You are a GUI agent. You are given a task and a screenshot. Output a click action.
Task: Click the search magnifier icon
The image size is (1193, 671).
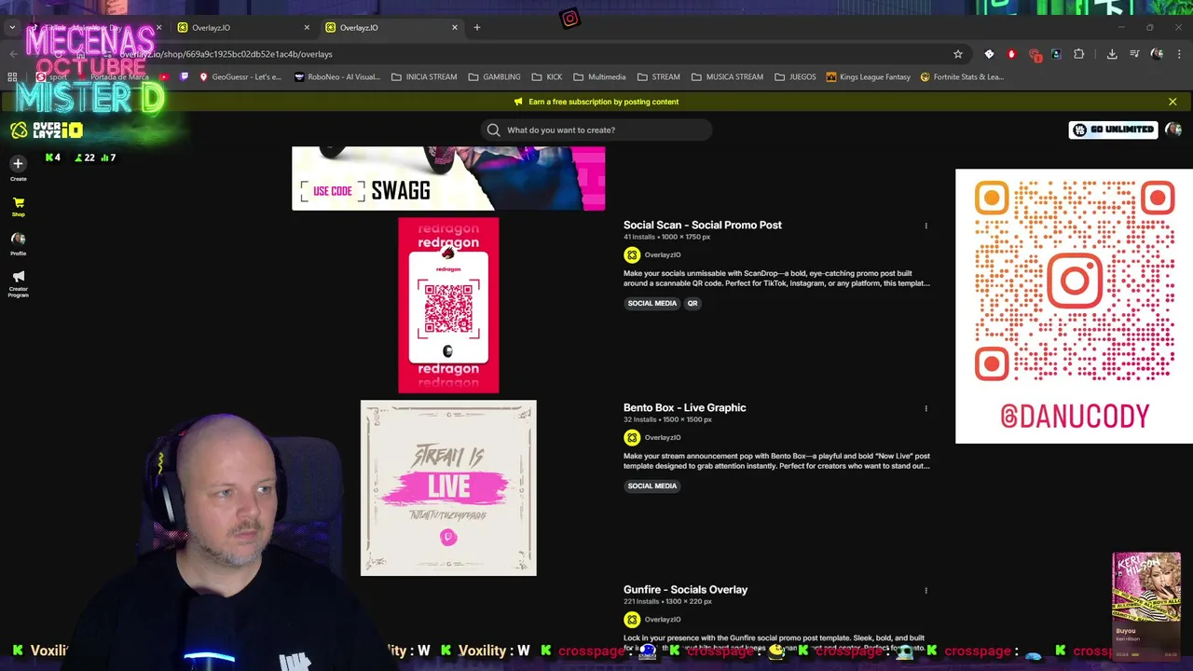pos(493,130)
